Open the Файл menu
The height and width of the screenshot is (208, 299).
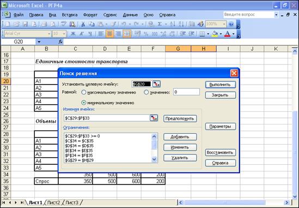(x=19, y=15)
